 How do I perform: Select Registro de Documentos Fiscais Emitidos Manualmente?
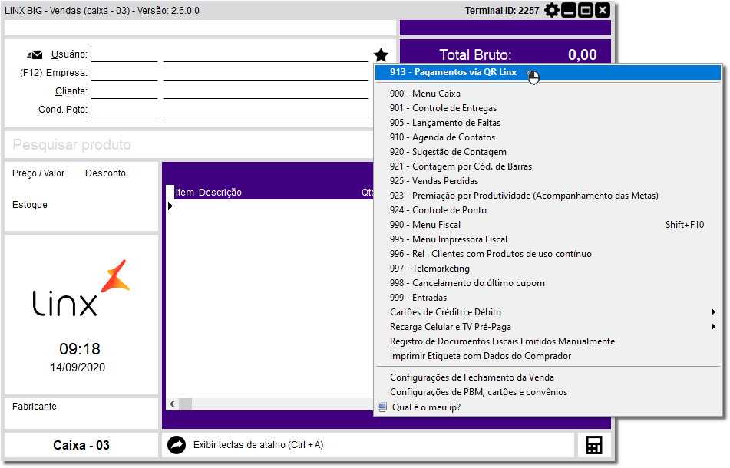[x=548, y=341]
